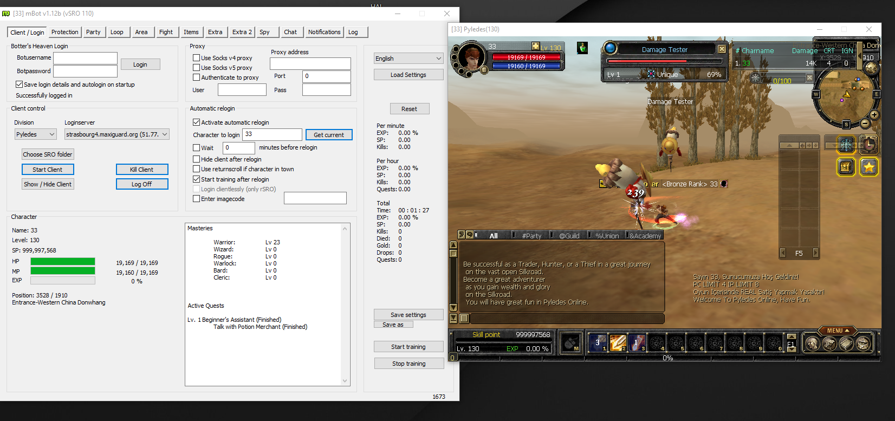Use skill in quickslot 3
Viewport: 895px width, 421px height.
click(x=637, y=342)
